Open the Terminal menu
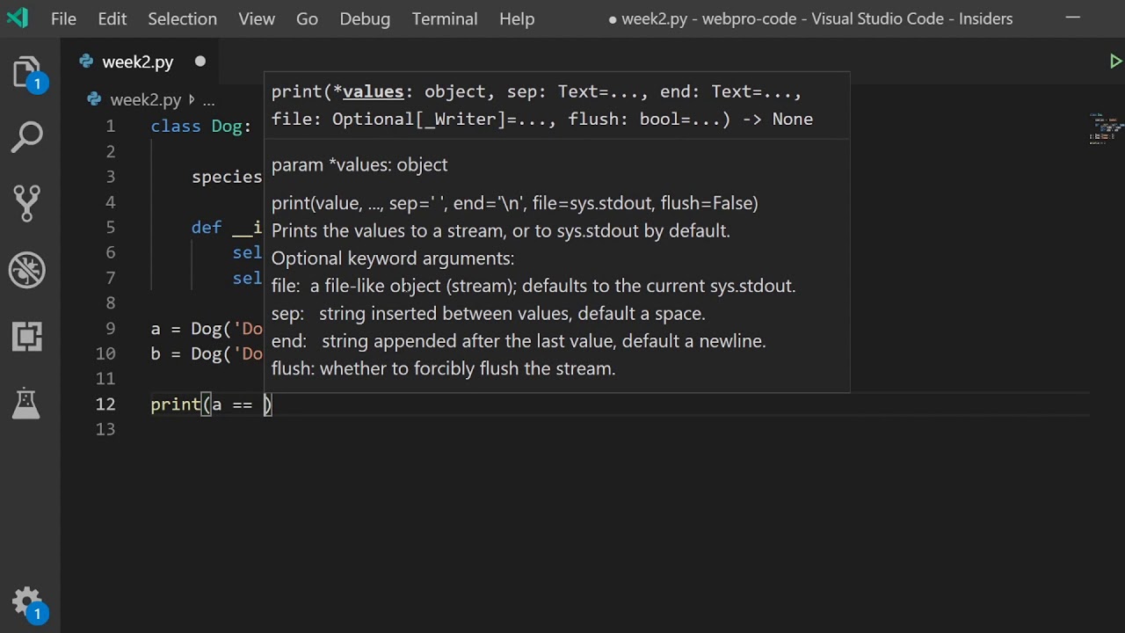Image resolution: width=1125 pixels, height=633 pixels. click(445, 18)
